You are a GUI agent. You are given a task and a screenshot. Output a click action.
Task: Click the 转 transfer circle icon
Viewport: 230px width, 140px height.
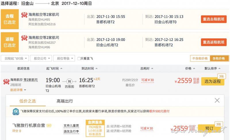point(69,81)
